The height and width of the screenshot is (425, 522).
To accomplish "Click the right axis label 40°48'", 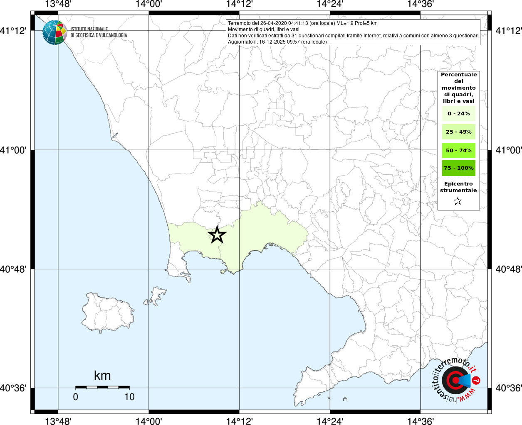I will pyautogui.click(x=508, y=269).
